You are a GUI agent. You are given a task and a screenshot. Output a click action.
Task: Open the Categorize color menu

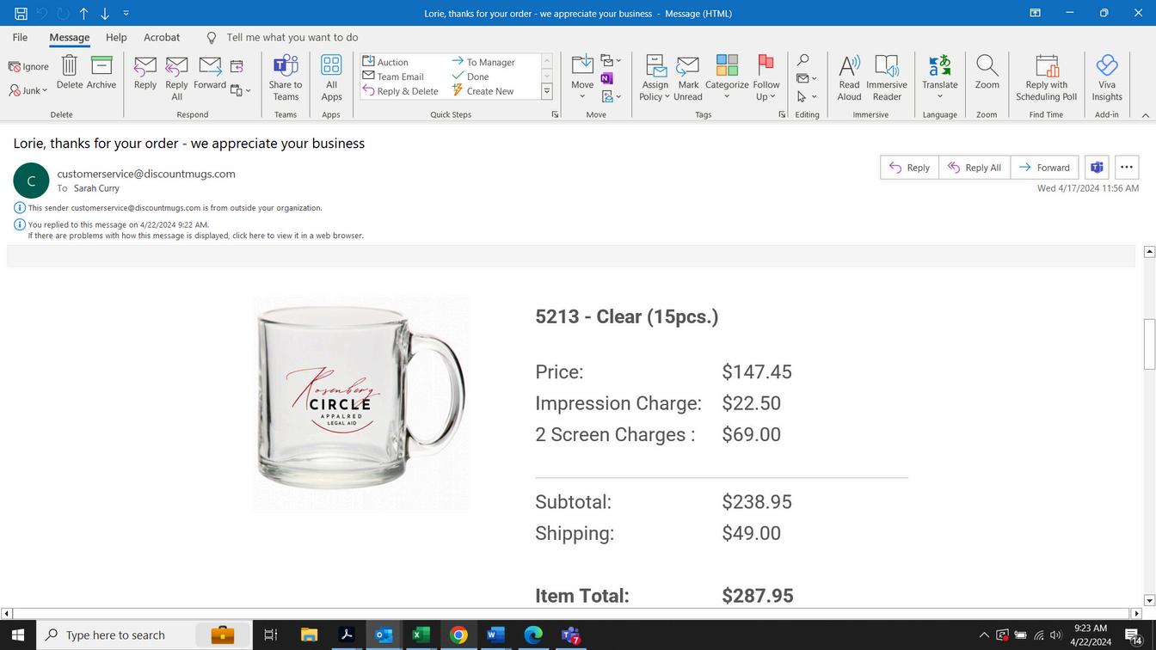pos(727,78)
